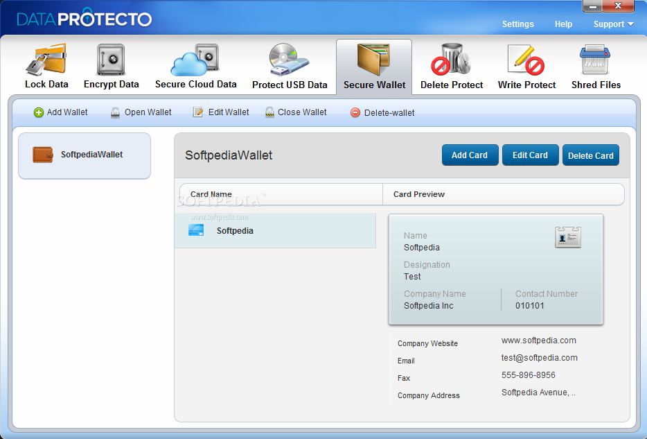Click the Softpedia Avenue address value
The height and width of the screenshot is (439, 647).
pyautogui.click(x=538, y=393)
